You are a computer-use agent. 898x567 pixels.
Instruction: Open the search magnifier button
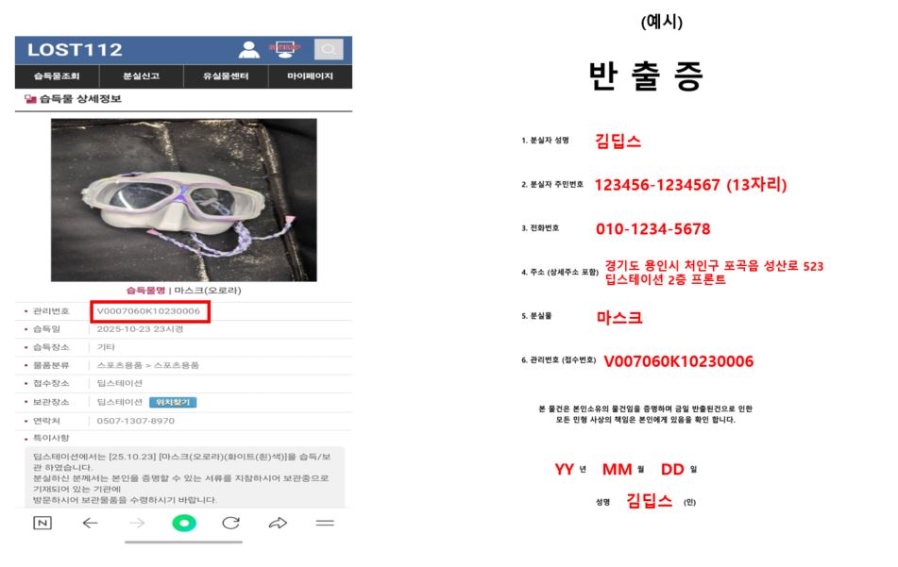point(329,50)
